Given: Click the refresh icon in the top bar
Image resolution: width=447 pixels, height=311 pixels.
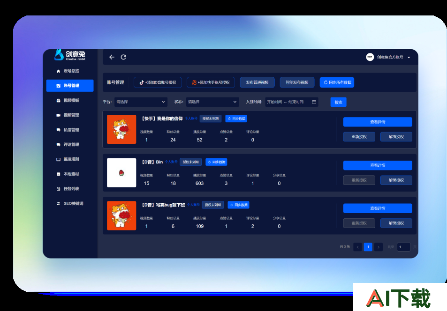Looking at the screenshot, I should 123,57.
